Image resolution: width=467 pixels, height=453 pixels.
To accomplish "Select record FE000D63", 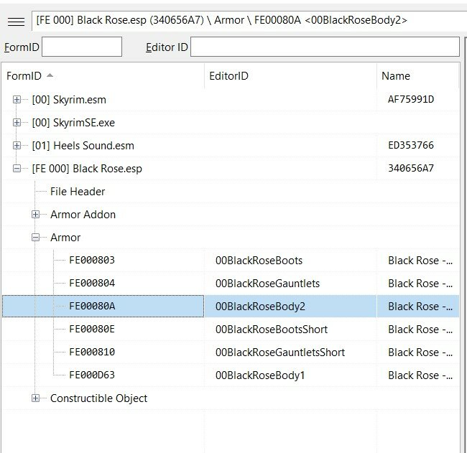I will [92, 375].
